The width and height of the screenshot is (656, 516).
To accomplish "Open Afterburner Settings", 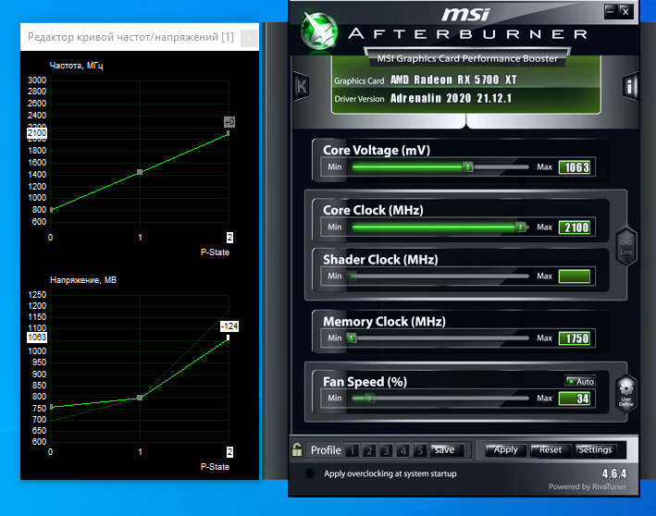I will pyautogui.click(x=595, y=450).
